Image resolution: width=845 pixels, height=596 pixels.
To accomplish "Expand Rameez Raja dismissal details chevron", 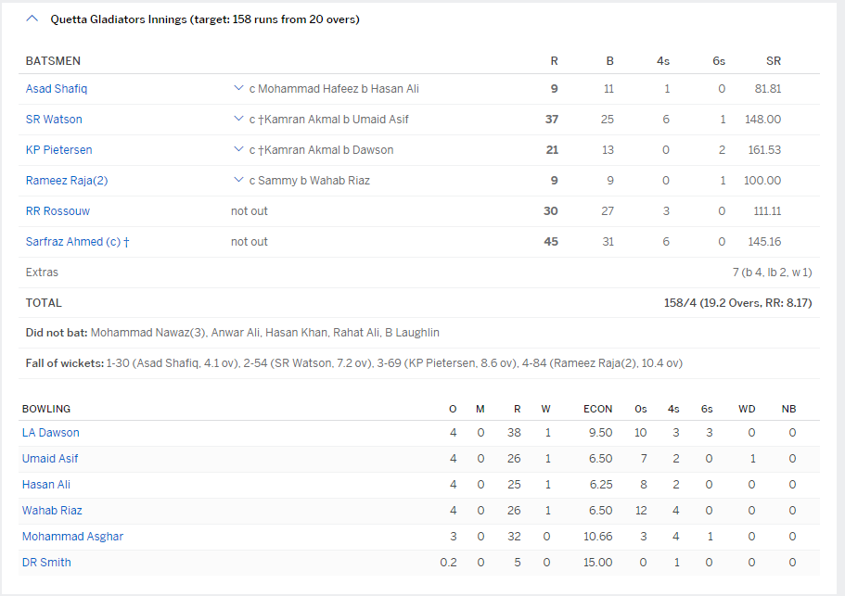I will pos(238,181).
